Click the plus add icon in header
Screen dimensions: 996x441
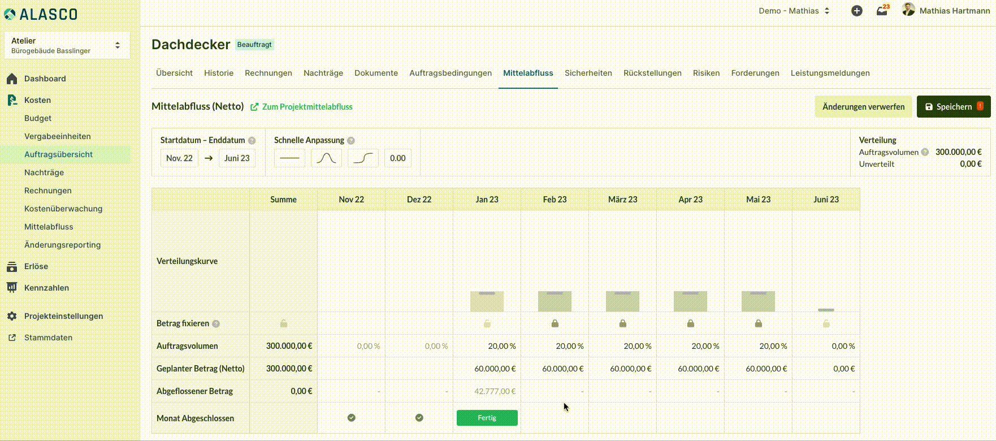(x=857, y=11)
